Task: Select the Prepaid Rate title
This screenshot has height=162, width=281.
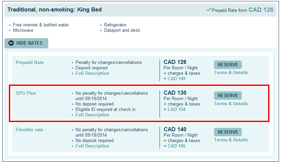Action: coord(30,62)
